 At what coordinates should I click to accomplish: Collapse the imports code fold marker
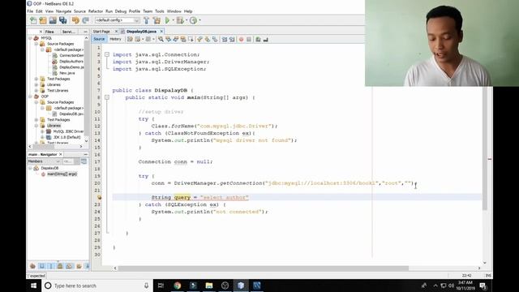(x=106, y=54)
